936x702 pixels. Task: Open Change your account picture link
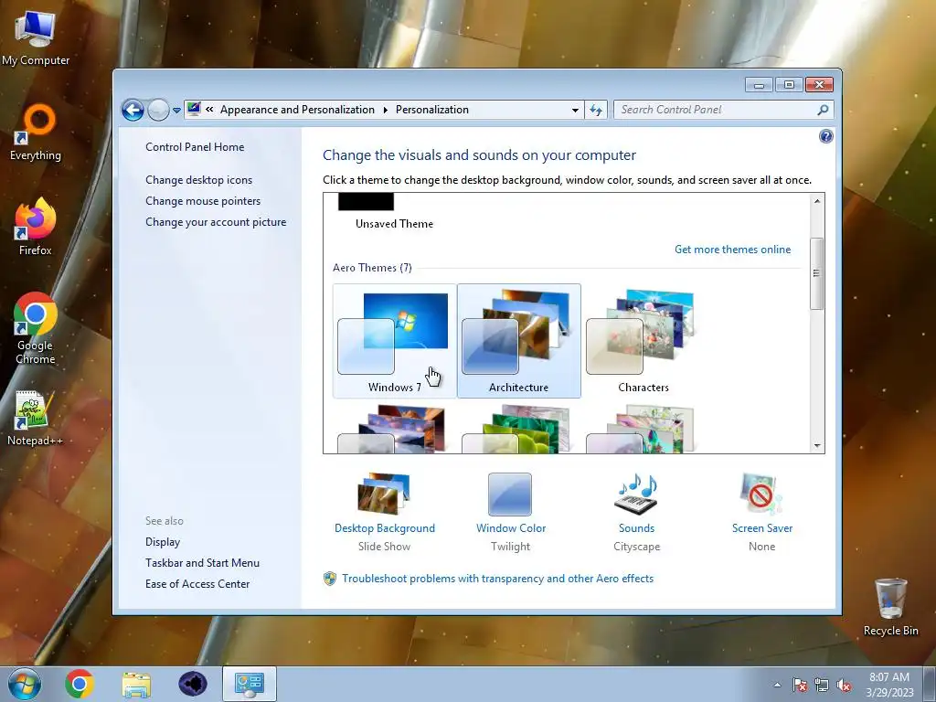pos(216,221)
